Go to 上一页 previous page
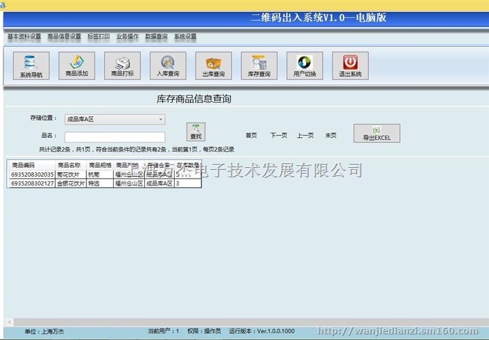489x340 pixels. [x=305, y=135]
